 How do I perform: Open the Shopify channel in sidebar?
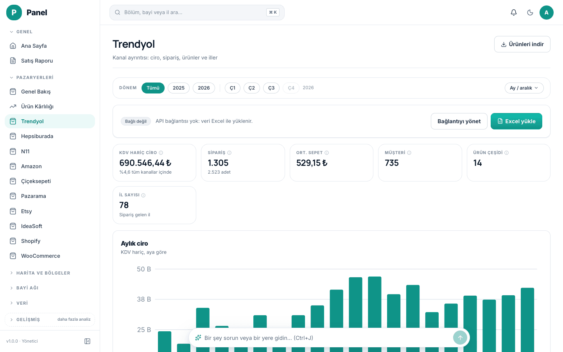coord(50,241)
